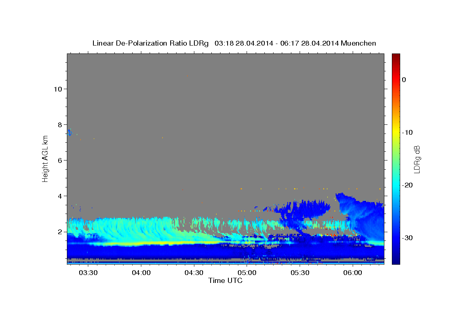Click the small cyan echo near 8 km
The height and width of the screenshot is (317, 475).
[69, 132]
